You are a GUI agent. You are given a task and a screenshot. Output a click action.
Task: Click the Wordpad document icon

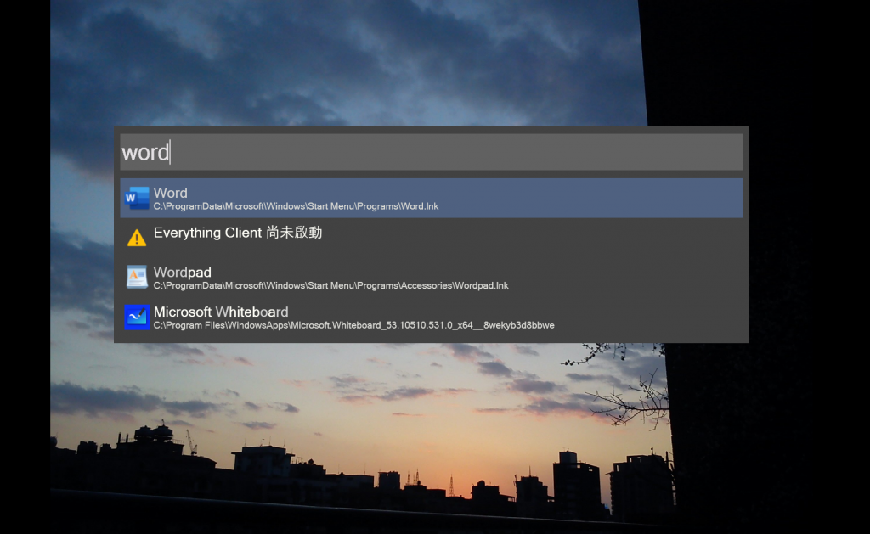click(x=137, y=278)
